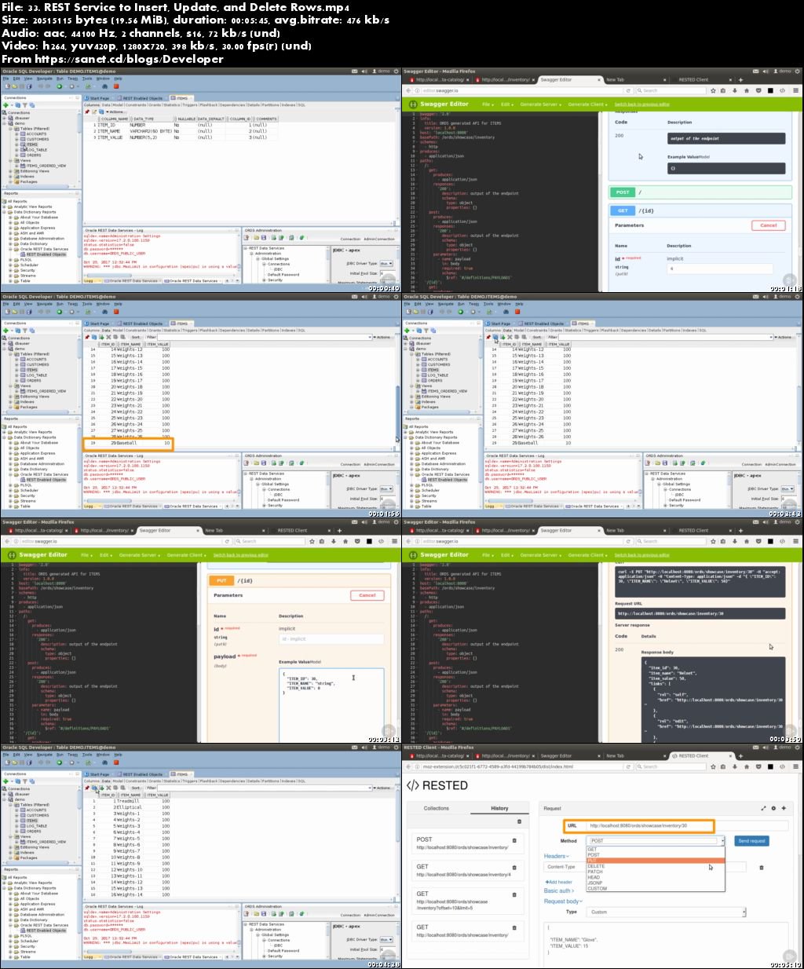Click the volume icon in RESTED Client frame's top panel
Image resolution: width=804 pixels, height=969 pixels.
(x=766, y=747)
